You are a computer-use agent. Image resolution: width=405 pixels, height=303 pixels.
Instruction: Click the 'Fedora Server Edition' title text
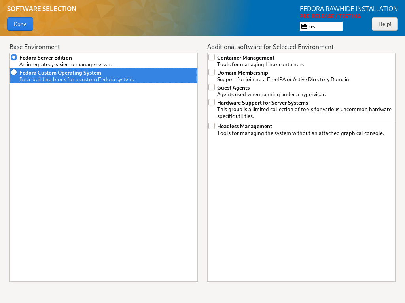tap(45, 58)
